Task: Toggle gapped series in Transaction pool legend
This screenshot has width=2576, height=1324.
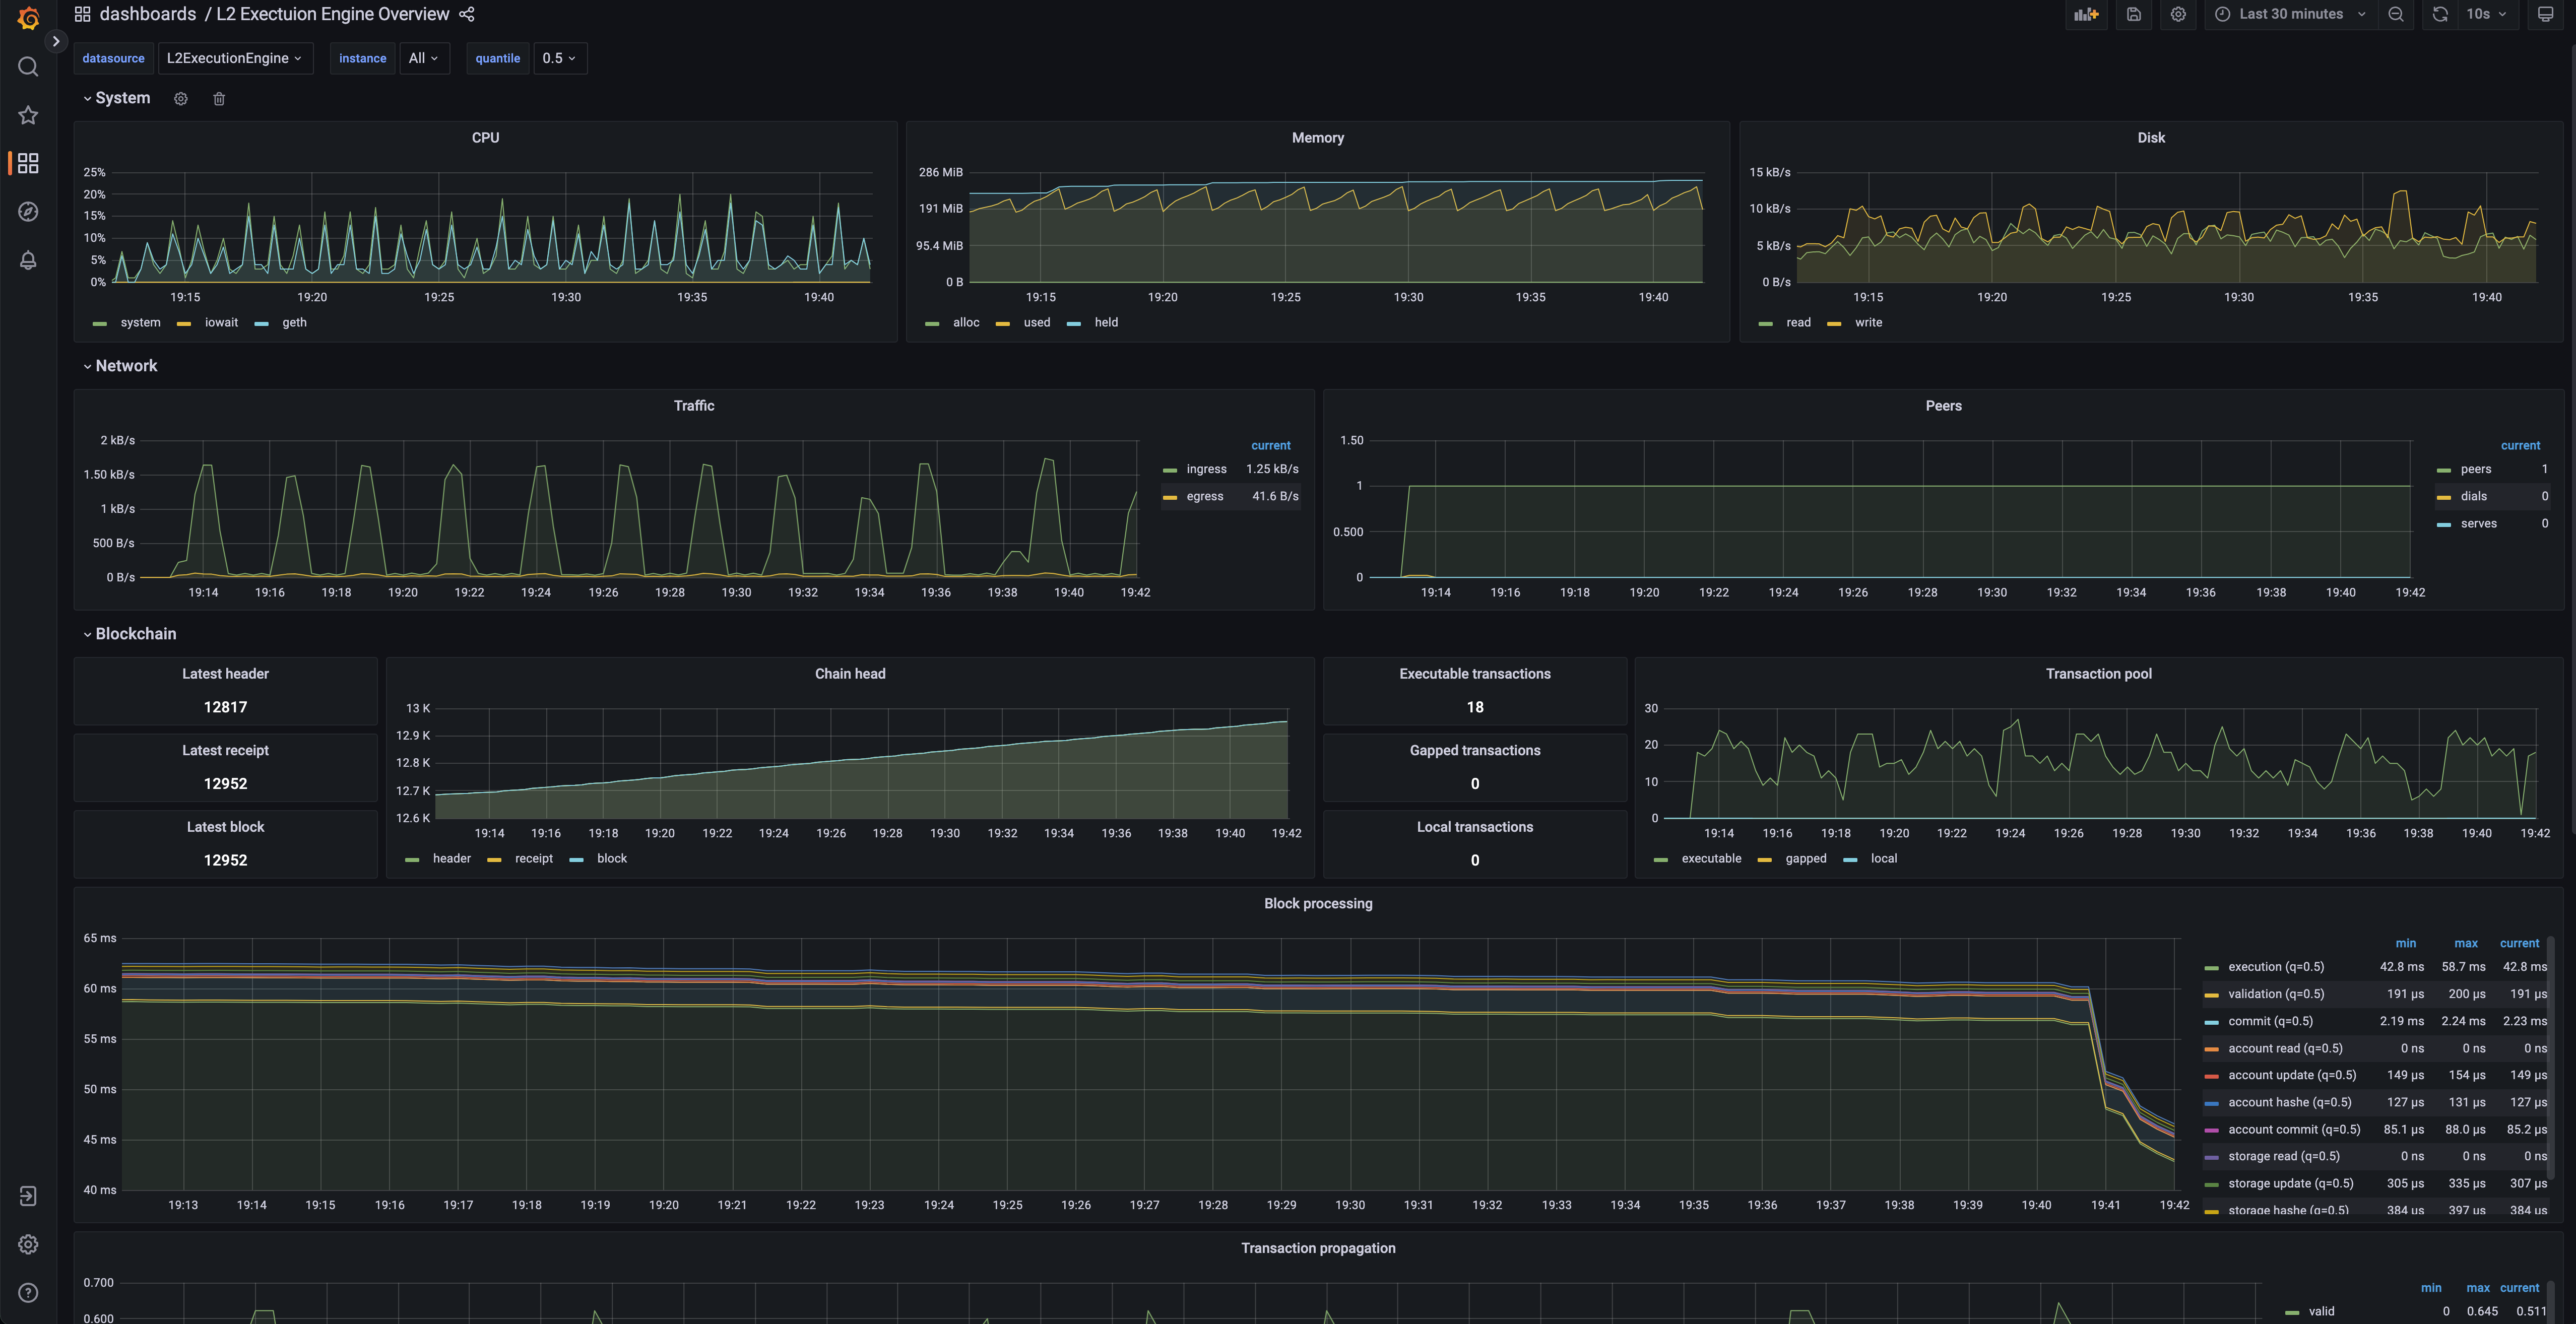Action: pyautogui.click(x=1805, y=859)
